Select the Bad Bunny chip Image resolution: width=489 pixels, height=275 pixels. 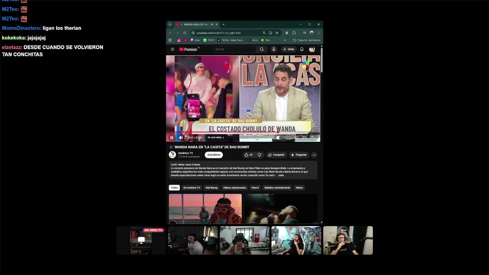[x=212, y=188]
